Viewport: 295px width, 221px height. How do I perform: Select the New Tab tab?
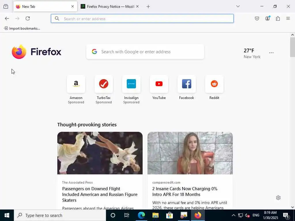[x=45, y=7]
